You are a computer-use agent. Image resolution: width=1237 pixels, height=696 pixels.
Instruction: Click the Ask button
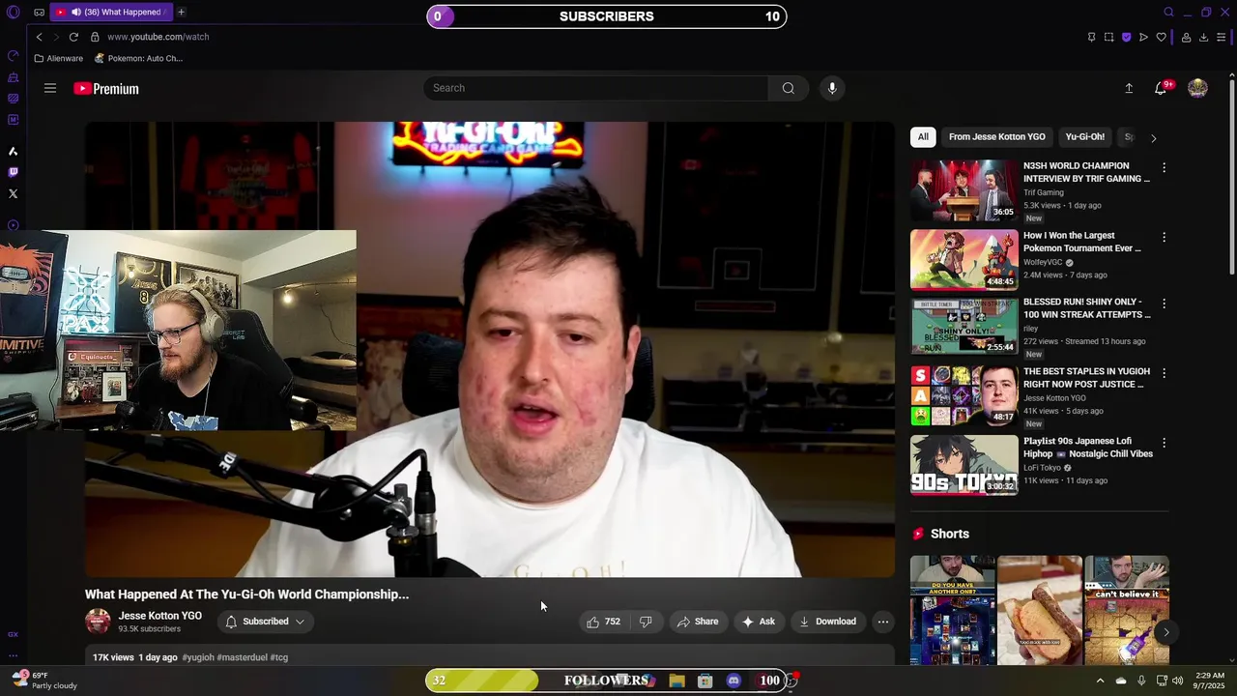point(759,622)
